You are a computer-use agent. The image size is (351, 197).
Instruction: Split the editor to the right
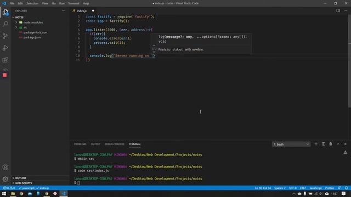tap(338, 10)
